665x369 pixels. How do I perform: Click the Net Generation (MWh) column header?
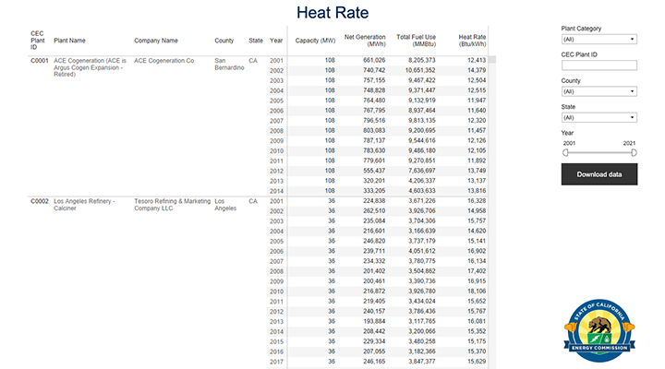365,41
